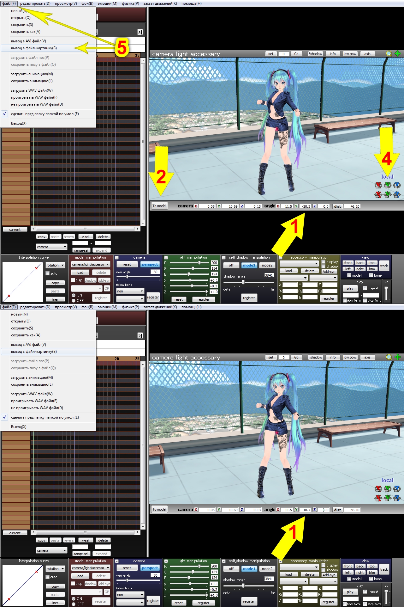Click the blue Z rotate icon, upper screenshot
The width and height of the screenshot is (404, 607).
pos(397,185)
